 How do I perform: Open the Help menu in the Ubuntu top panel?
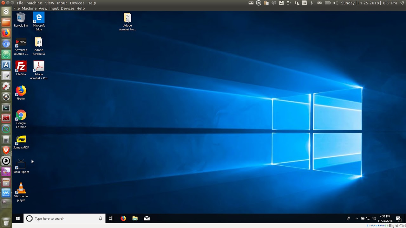(x=92, y=3)
